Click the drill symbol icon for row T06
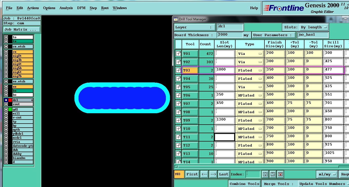This screenshot has width=349, height=187. click(178, 95)
